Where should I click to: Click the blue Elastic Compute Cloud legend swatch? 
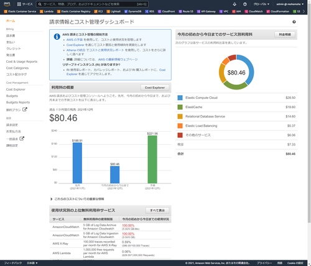point(180,98)
